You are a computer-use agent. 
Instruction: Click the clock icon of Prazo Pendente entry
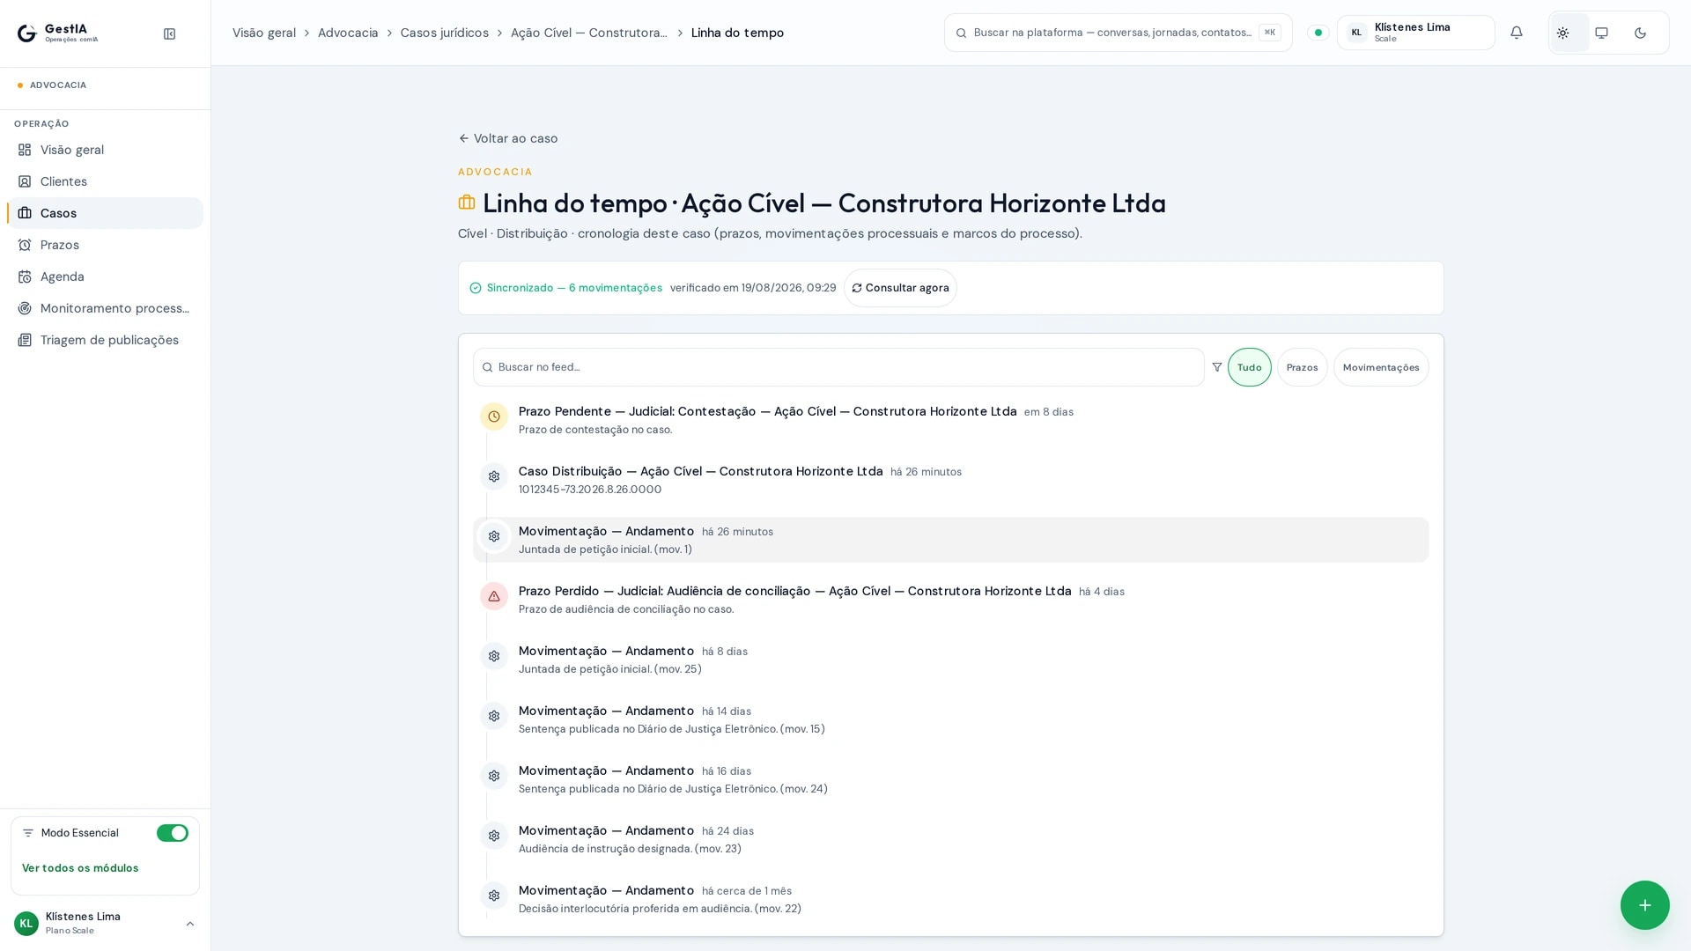[494, 417]
